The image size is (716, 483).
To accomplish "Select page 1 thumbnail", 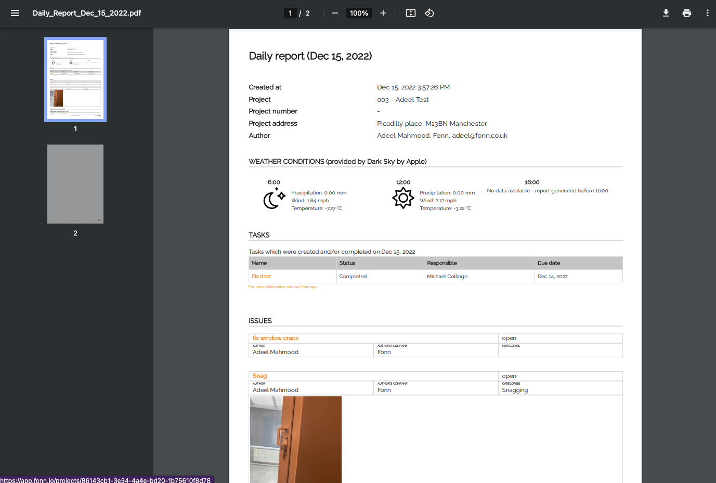I will pyautogui.click(x=75, y=80).
